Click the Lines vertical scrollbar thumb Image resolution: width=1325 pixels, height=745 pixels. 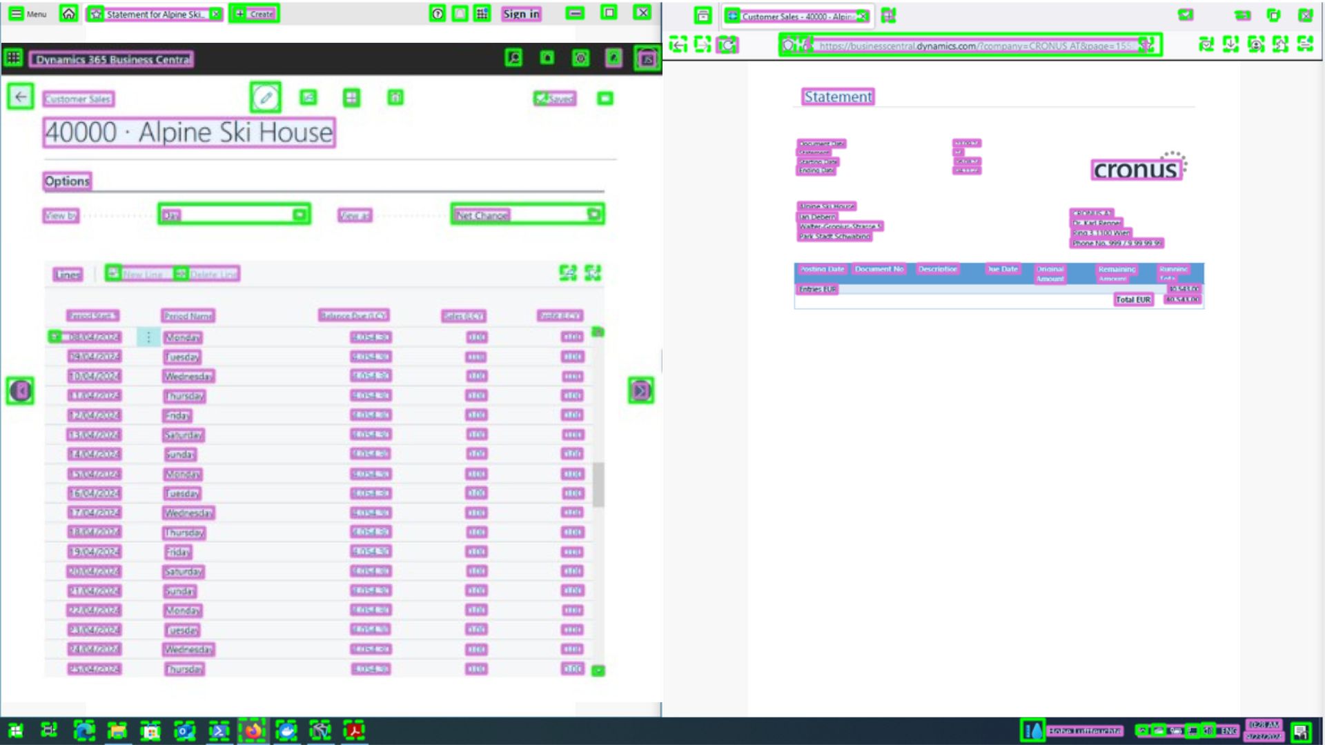pos(598,484)
